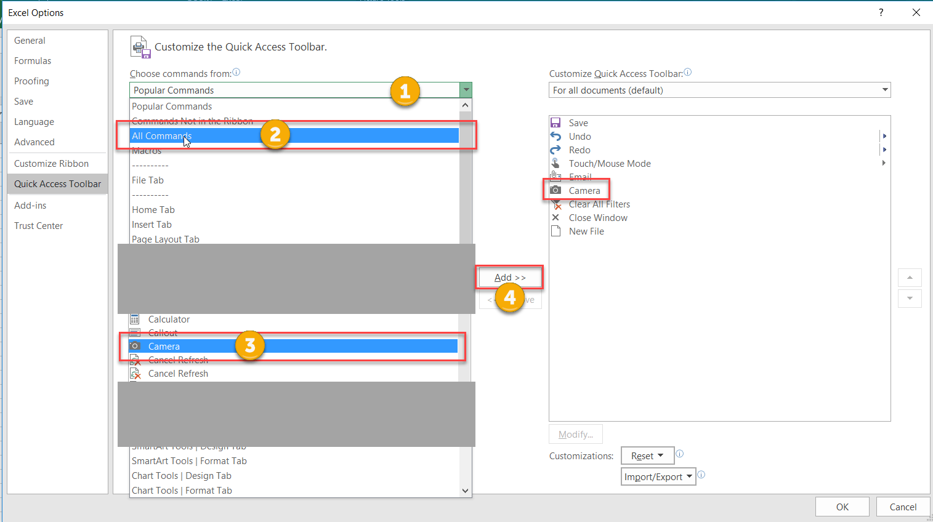This screenshot has height=522, width=933.
Task: Click the New File page icon
Action: pyautogui.click(x=555, y=231)
